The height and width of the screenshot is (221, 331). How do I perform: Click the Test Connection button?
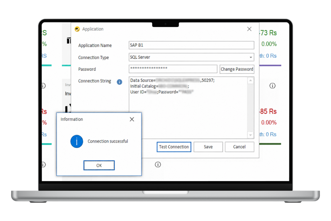[x=174, y=147]
